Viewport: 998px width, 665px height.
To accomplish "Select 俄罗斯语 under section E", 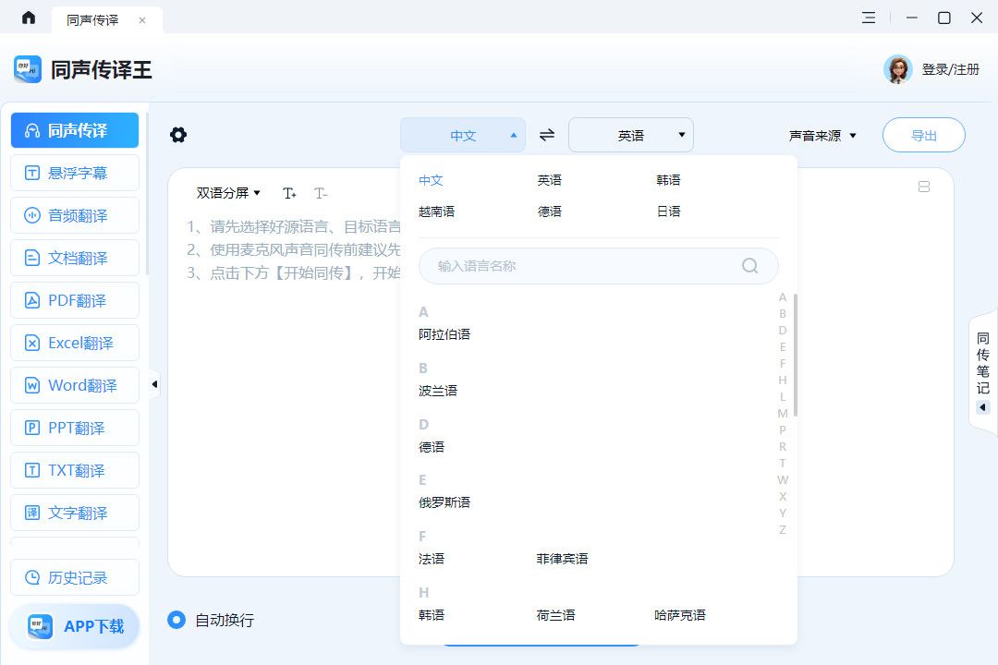I will (444, 502).
